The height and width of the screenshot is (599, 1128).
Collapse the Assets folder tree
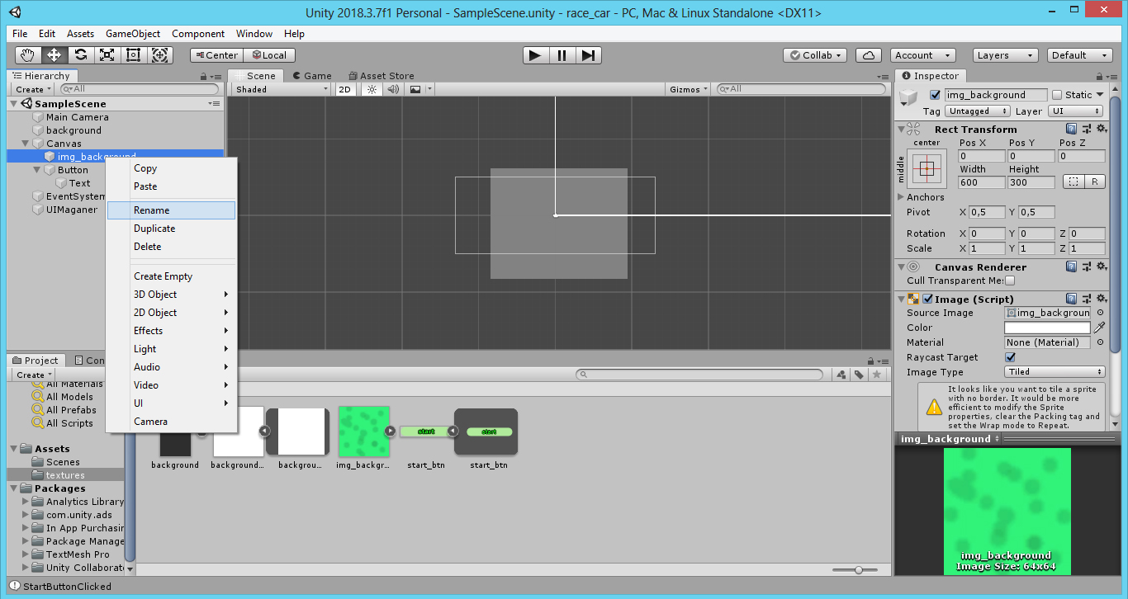[x=14, y=449]
